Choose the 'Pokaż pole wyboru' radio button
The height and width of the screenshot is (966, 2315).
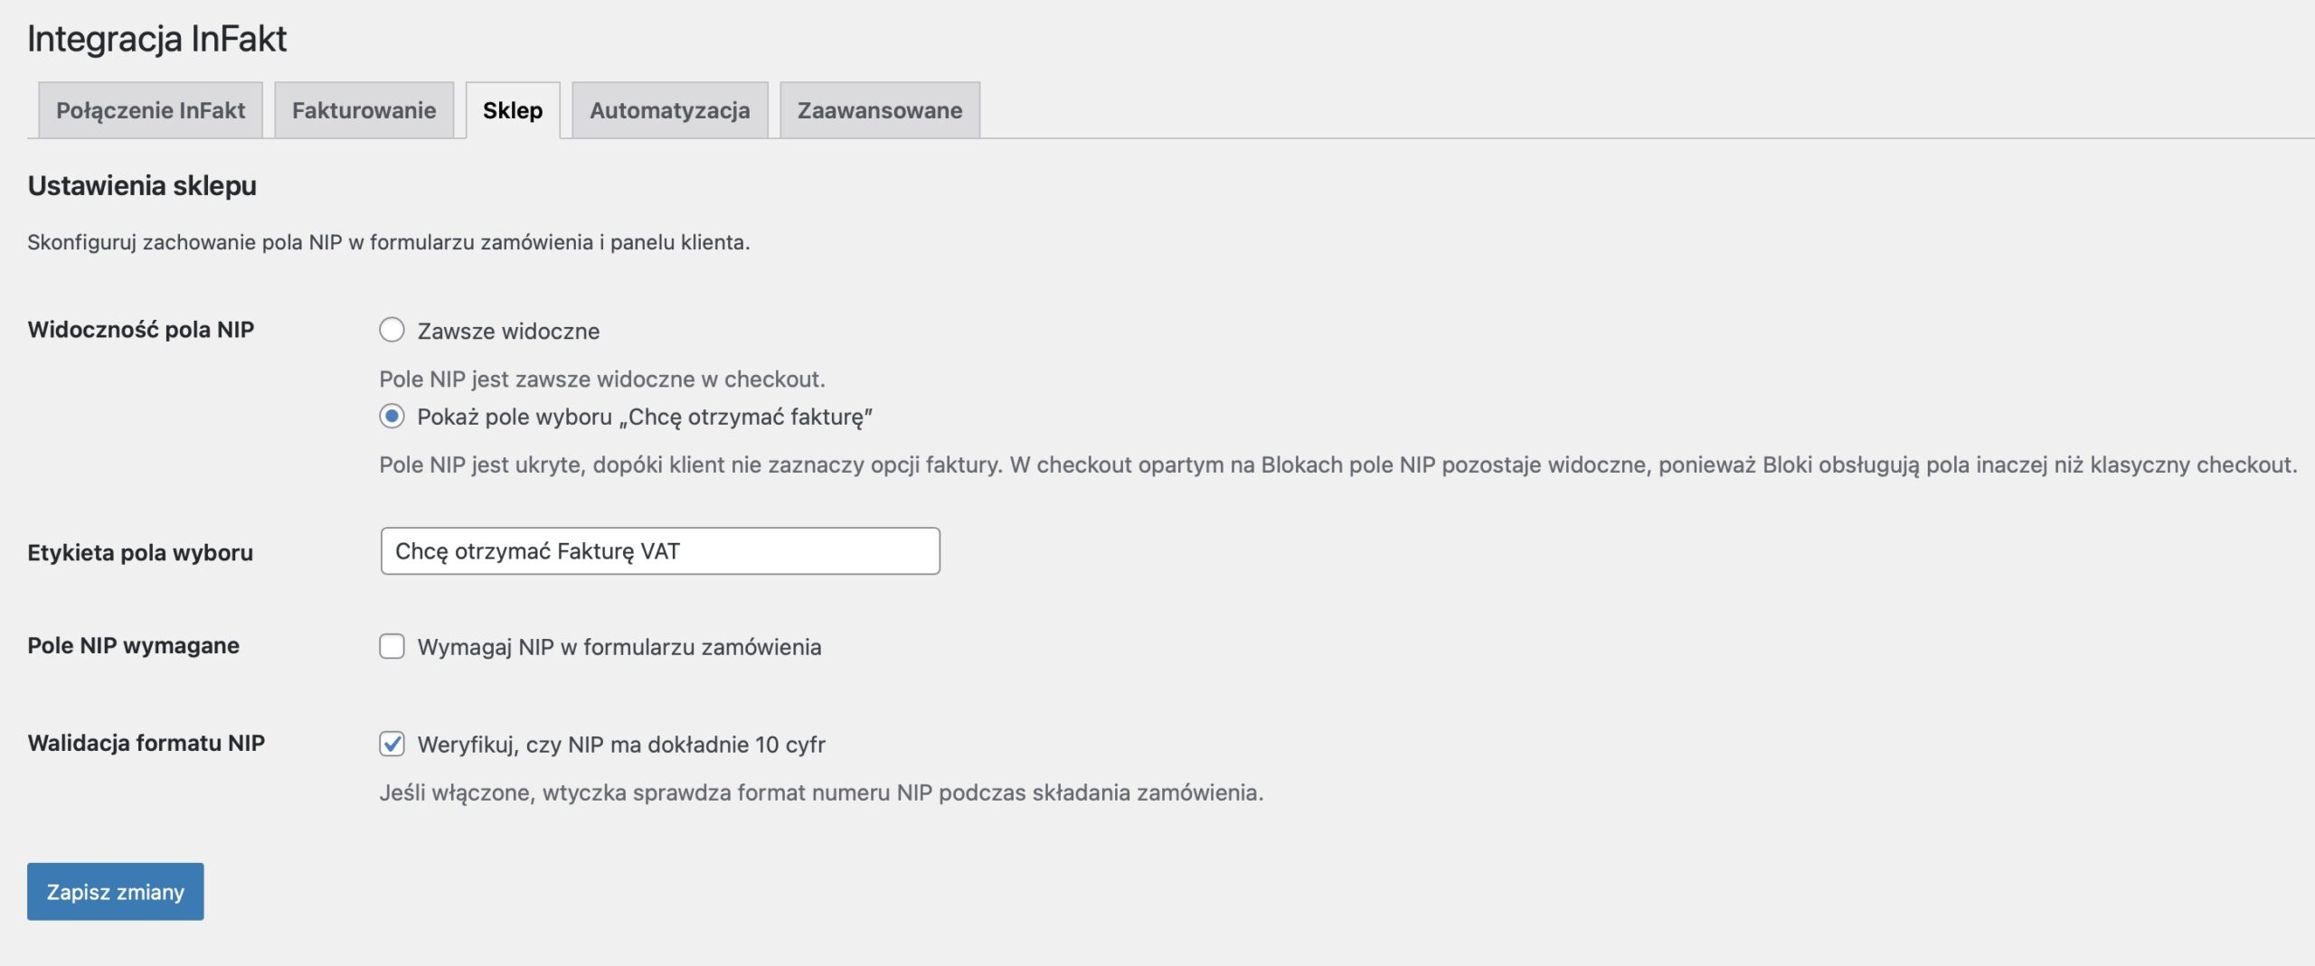coord(392,417)
